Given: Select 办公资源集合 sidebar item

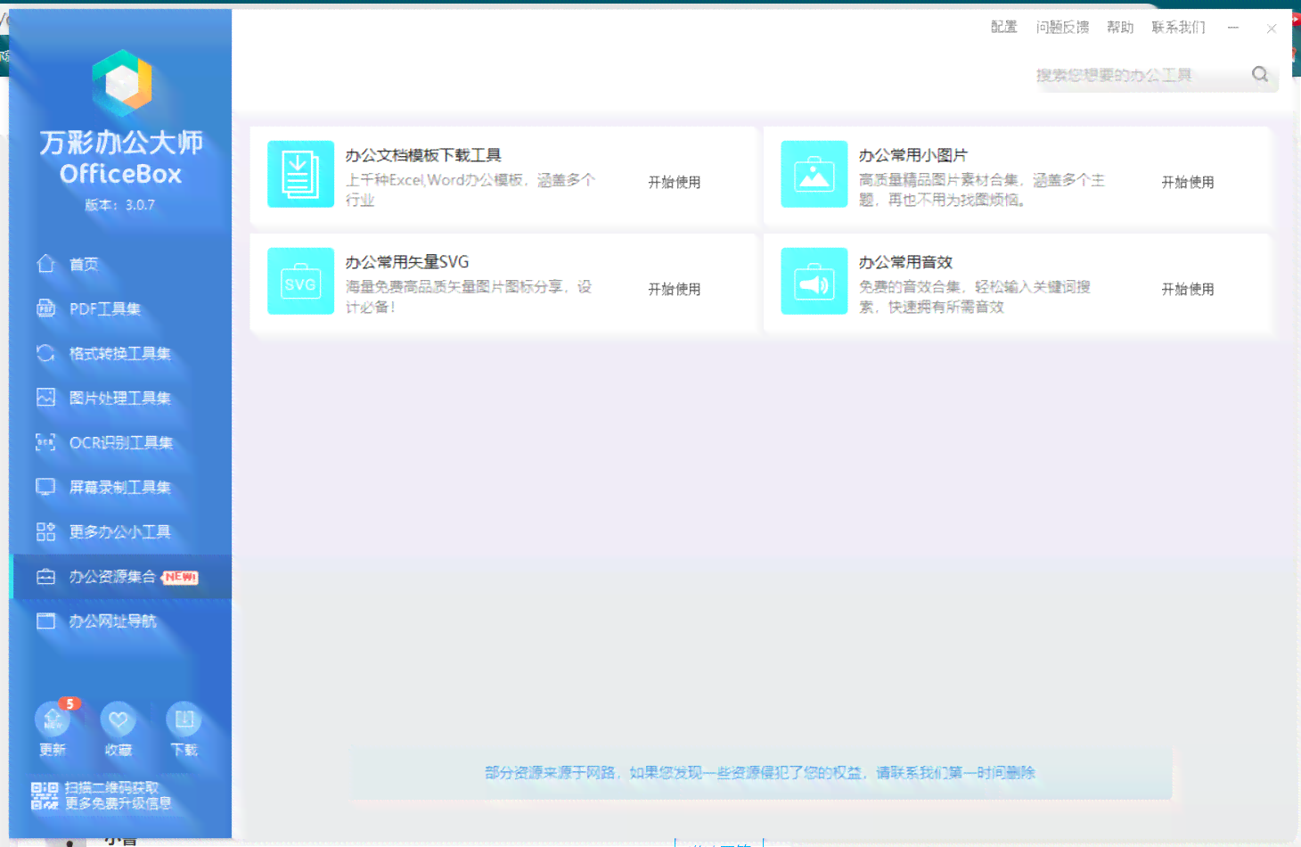Looking at the screenshot, I should [x=120, y=577].
